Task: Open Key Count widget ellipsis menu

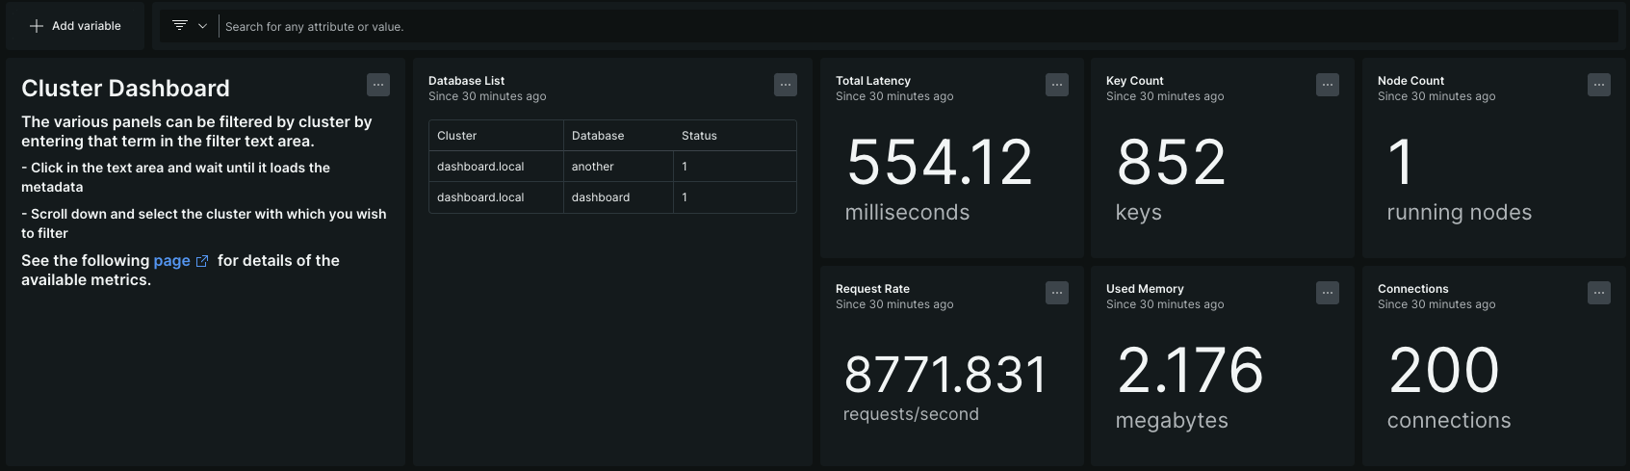Action: pos(1328,85)
